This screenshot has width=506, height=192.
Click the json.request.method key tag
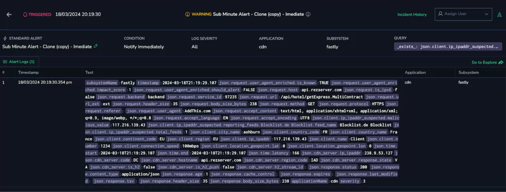pos(282,104)
